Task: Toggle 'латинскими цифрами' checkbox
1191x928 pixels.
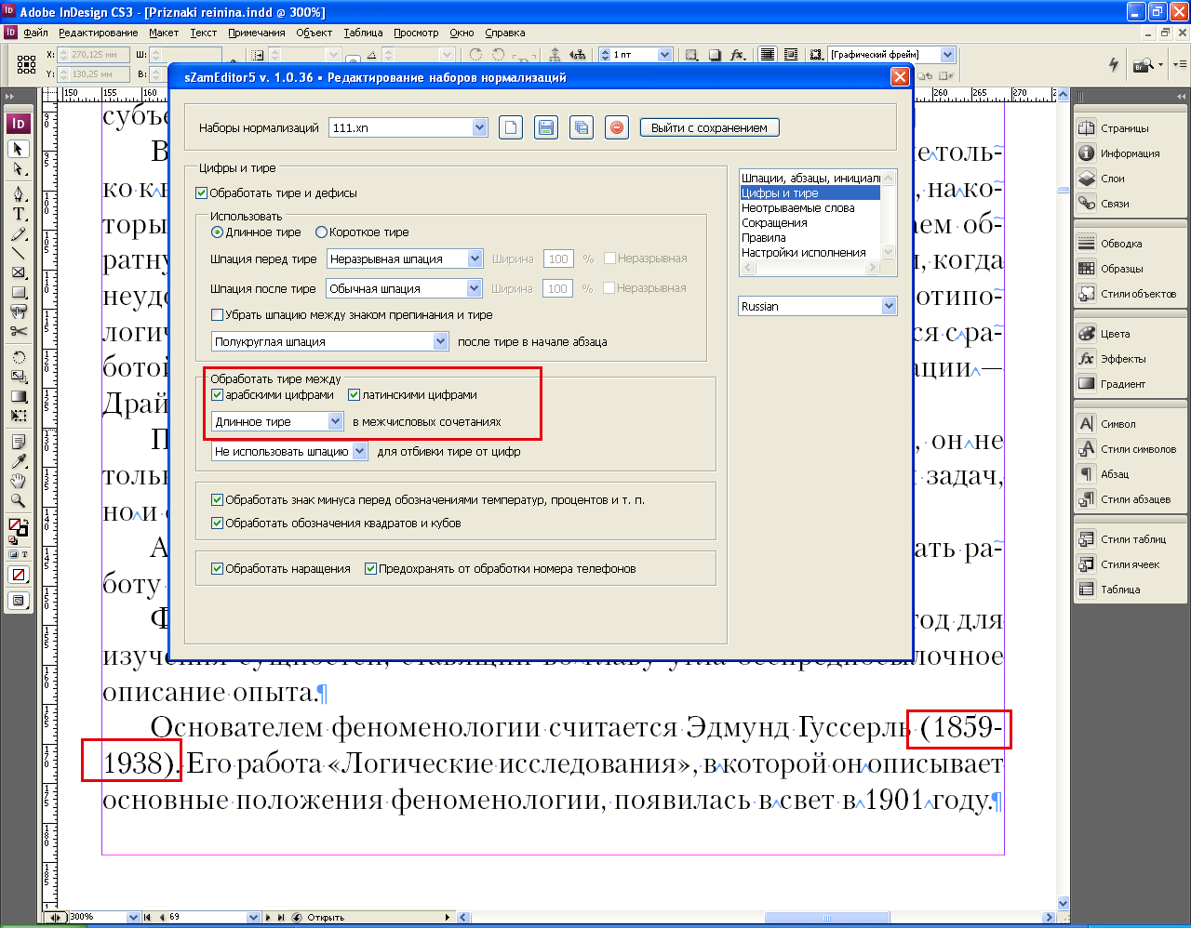Action: pyautogui.click(x=354, y=395)
